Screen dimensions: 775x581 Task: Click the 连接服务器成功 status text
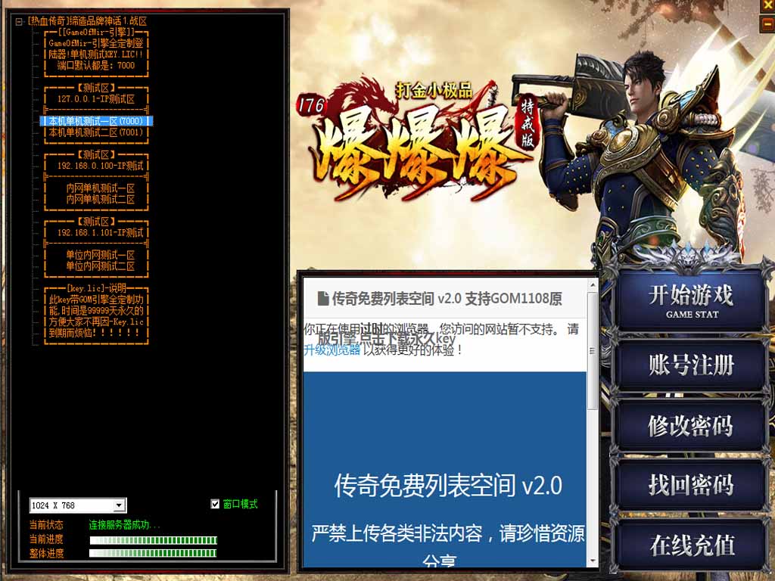tap(124, 525)
